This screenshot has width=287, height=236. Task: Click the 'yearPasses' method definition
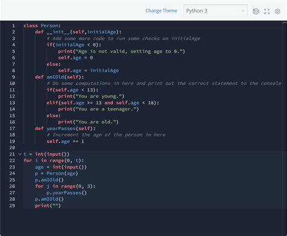pos(65,129)
